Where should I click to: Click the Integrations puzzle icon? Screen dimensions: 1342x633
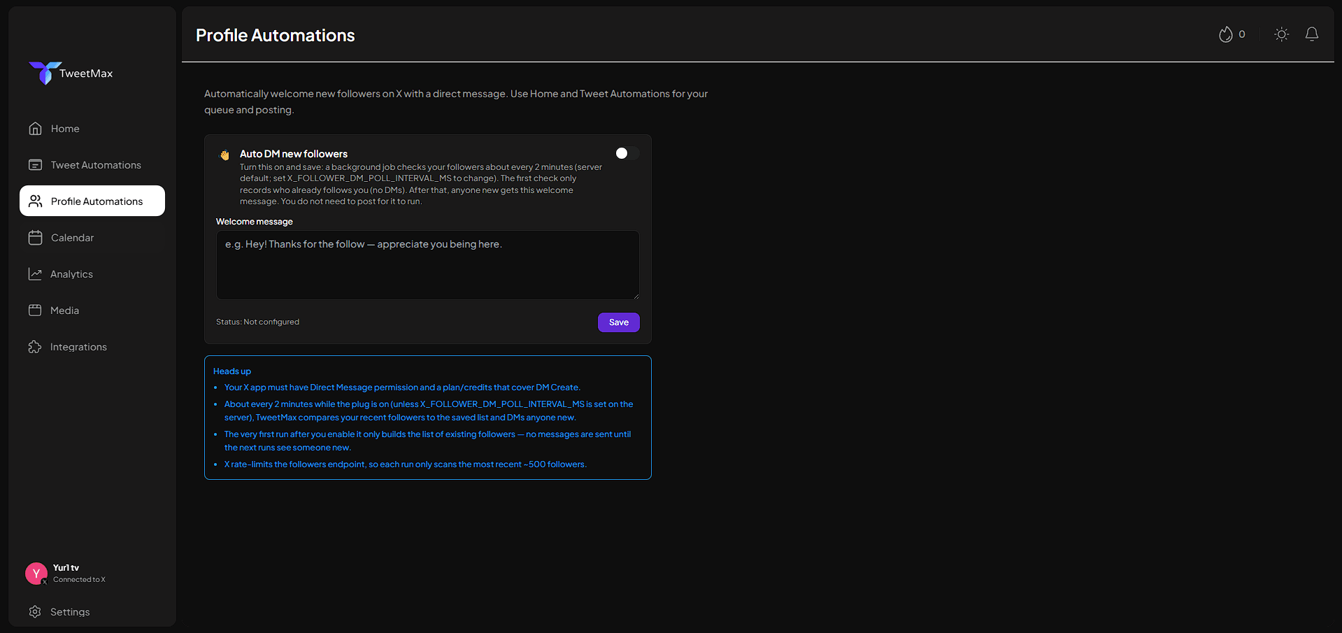coord(35,347)
